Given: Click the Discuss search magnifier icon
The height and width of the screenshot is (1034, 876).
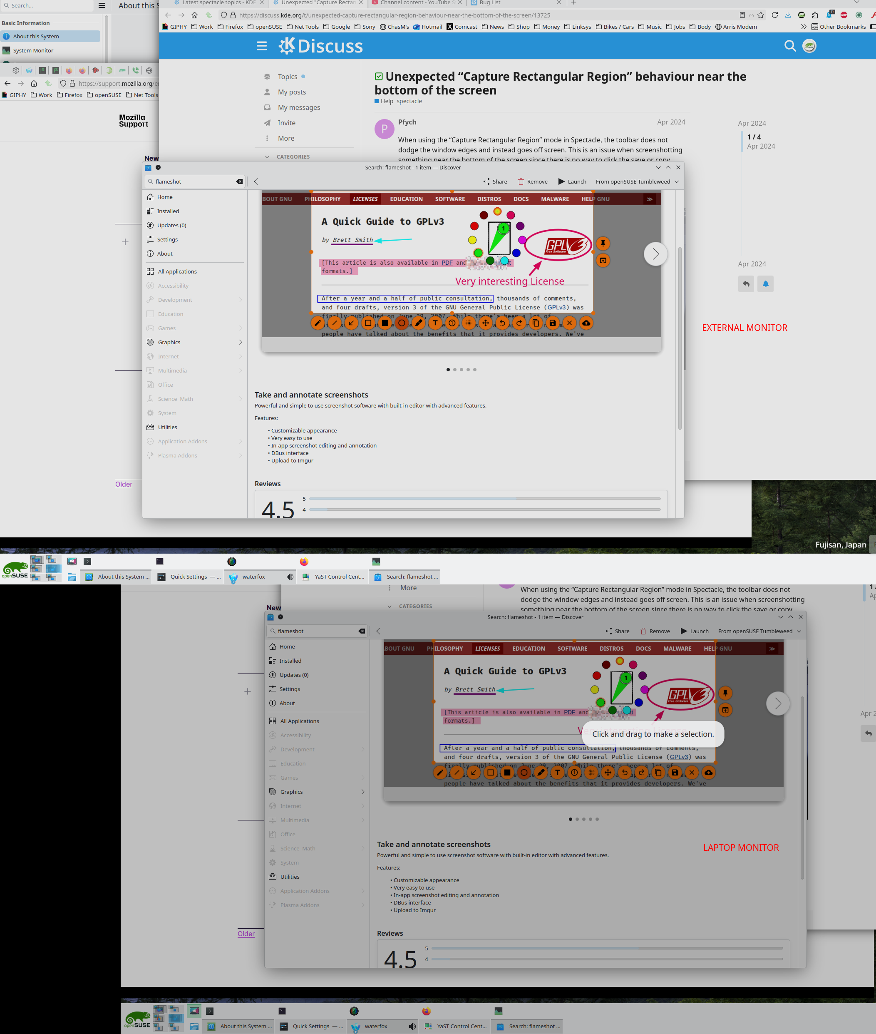Looking at the screenshot, I should pyautogui.click(x=789, y=46).
